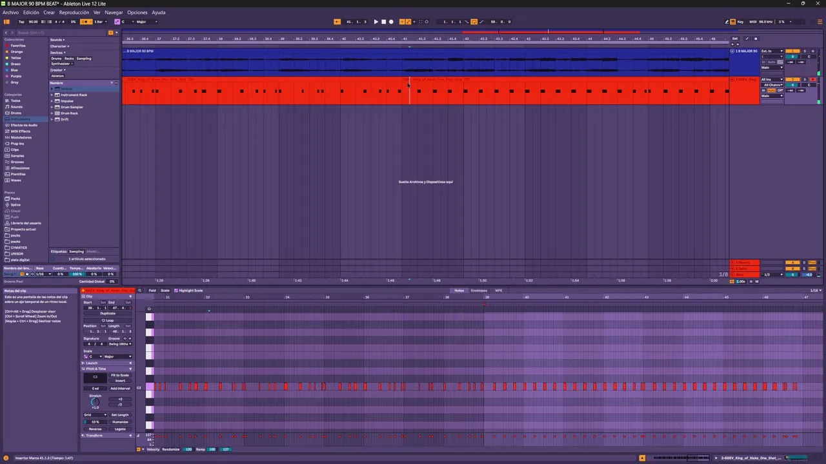Screen dimensions: 826x464
Task: Click the scale mode icon beside C
Action: (117, 22)
